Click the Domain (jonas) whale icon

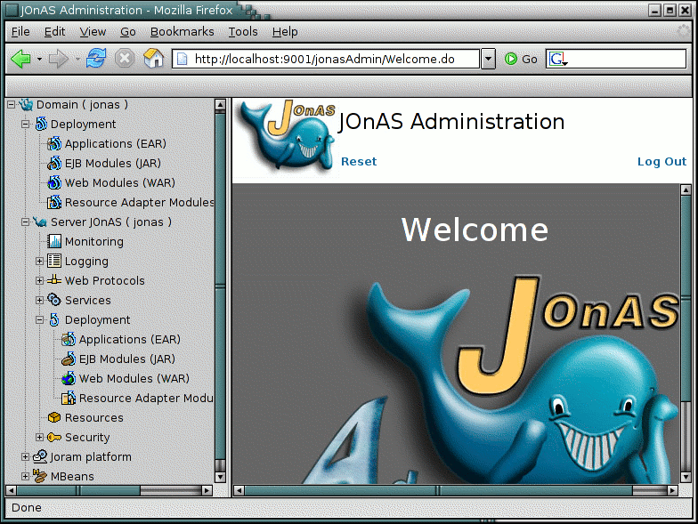pyautogui.click(x=27, y=105)
